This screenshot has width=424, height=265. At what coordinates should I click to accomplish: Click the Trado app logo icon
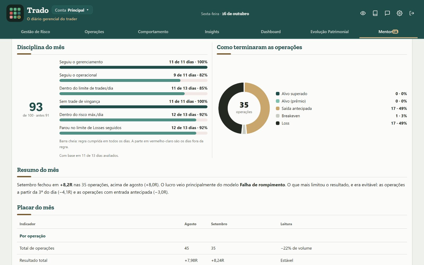15,13
